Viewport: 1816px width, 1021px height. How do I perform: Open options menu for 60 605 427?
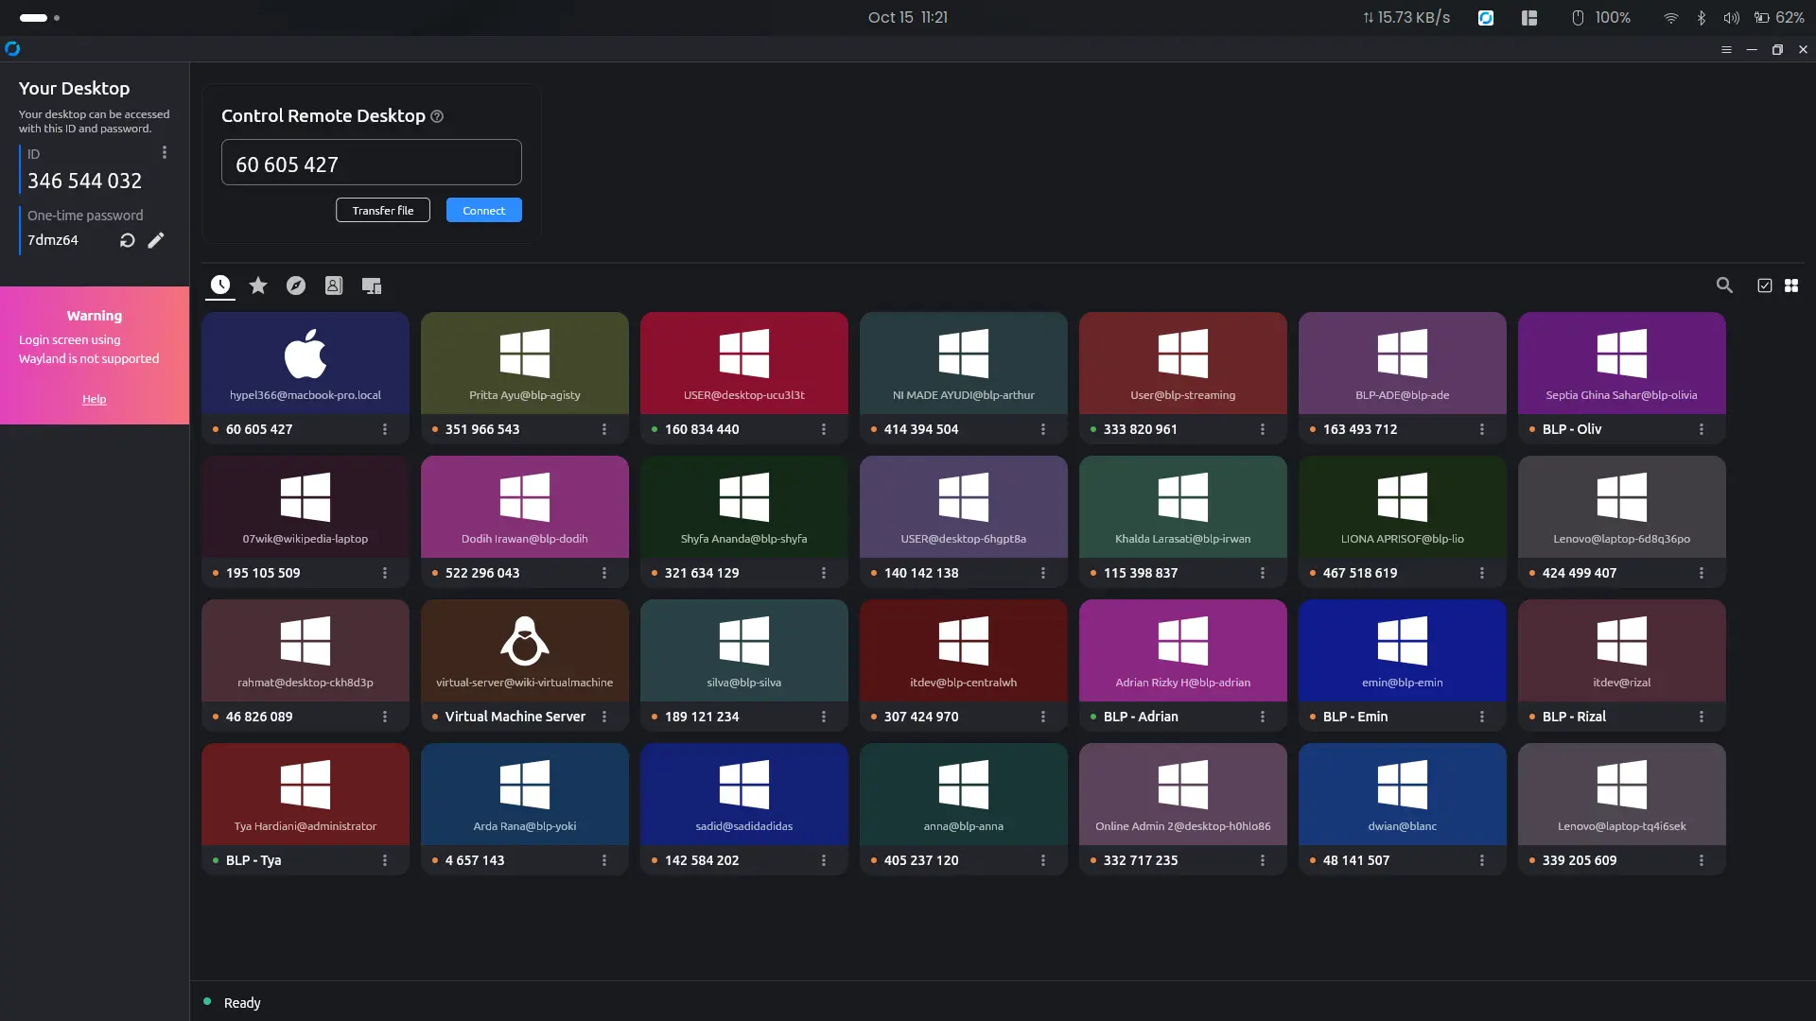385,429
